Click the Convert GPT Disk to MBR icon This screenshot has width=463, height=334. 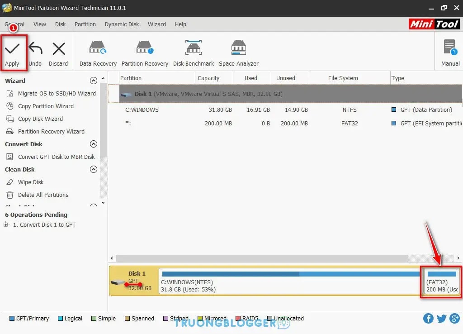pyautogui.click(x=10, y=157)
